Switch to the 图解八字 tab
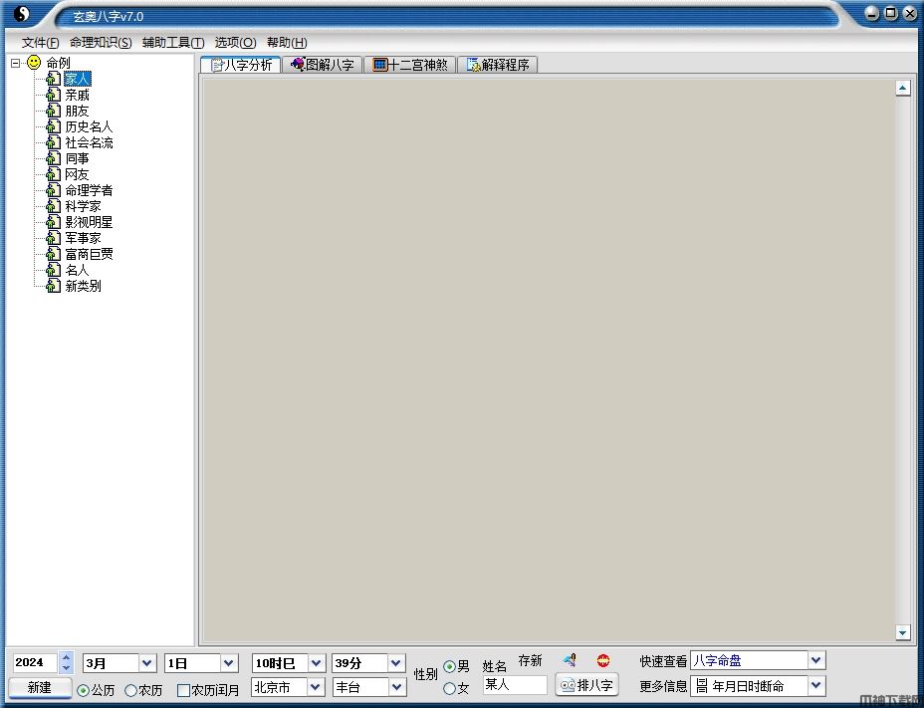 coord(322,65)
